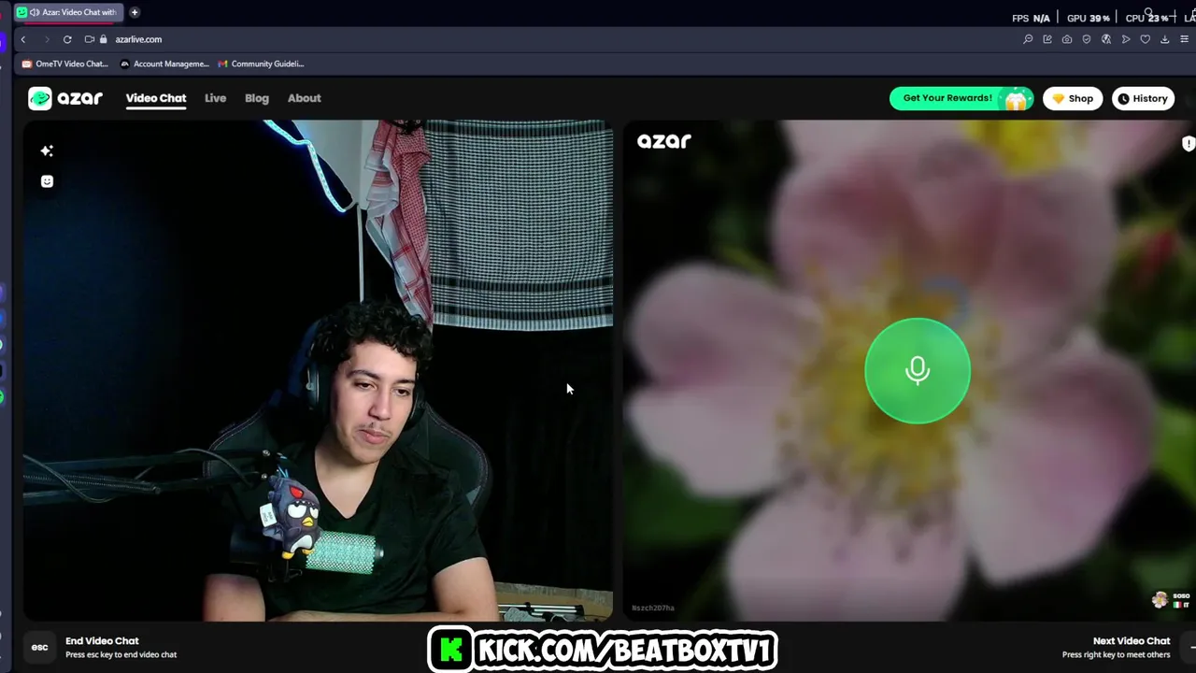The image size is (1196, 673).
Task: Click Next Video Chat
Action: (1132, 641)
